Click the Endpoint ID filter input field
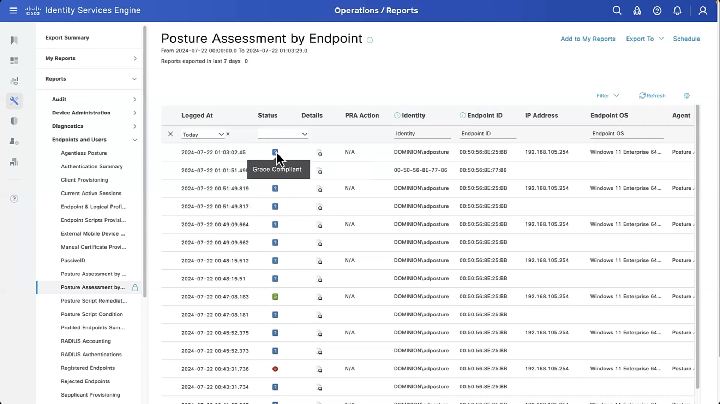The height and width of the screenshot is (404, 720). 487,133
